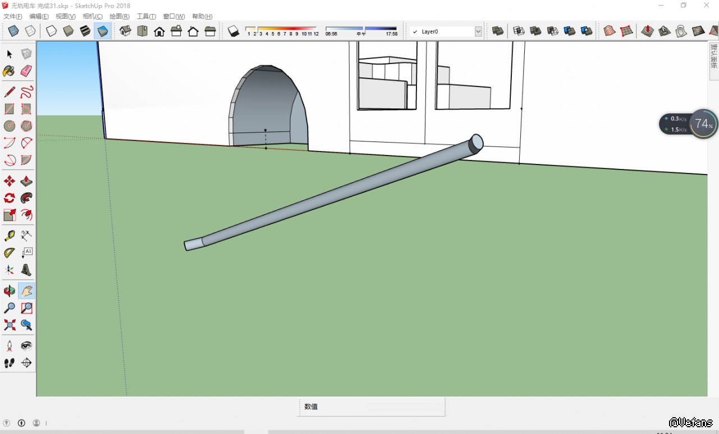Open the 相机(C) menu
Viewport: 719px width, 434px height.
(93, 17)
